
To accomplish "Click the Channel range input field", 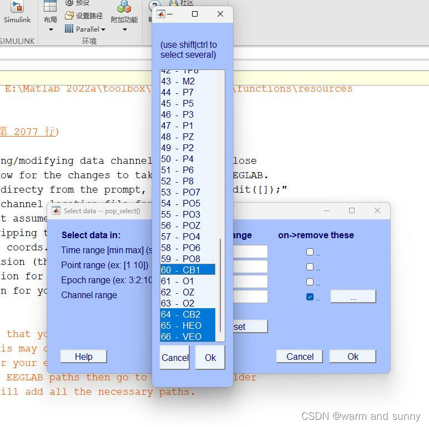I will click(250, 297).
